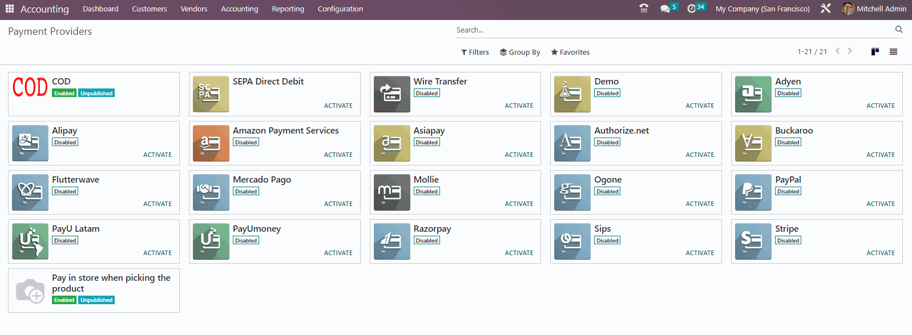
Task: Open the conversations chat icon
Action: tap(665, 9)
